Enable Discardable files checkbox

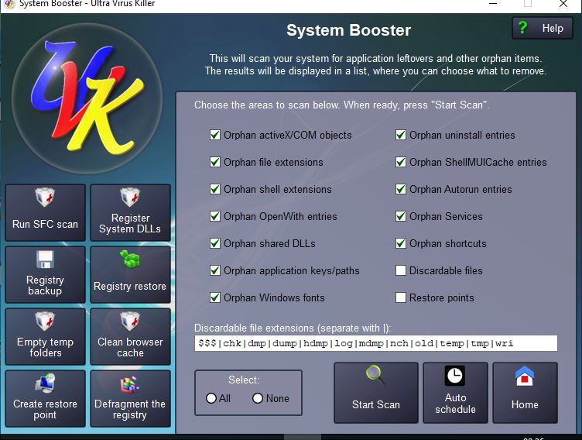(x=400, y=270)
